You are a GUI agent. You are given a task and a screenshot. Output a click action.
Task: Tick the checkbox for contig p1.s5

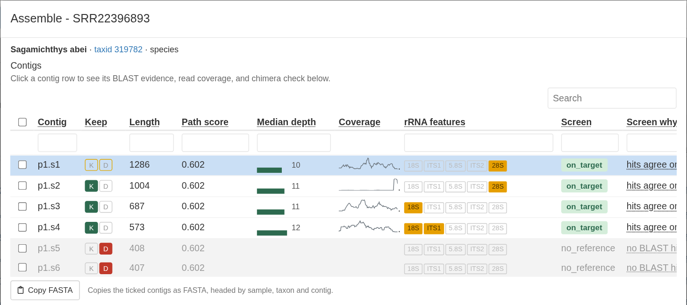(22, 248)
